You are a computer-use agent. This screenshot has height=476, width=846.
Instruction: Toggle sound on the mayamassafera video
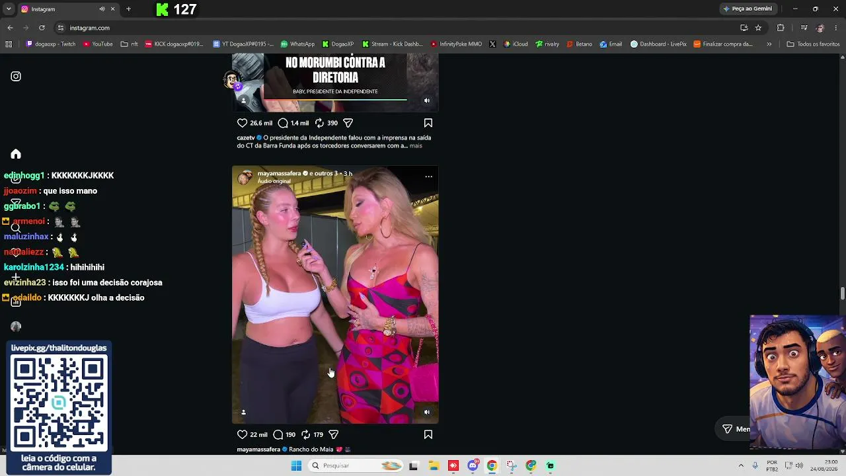click(x=427, y=412)
